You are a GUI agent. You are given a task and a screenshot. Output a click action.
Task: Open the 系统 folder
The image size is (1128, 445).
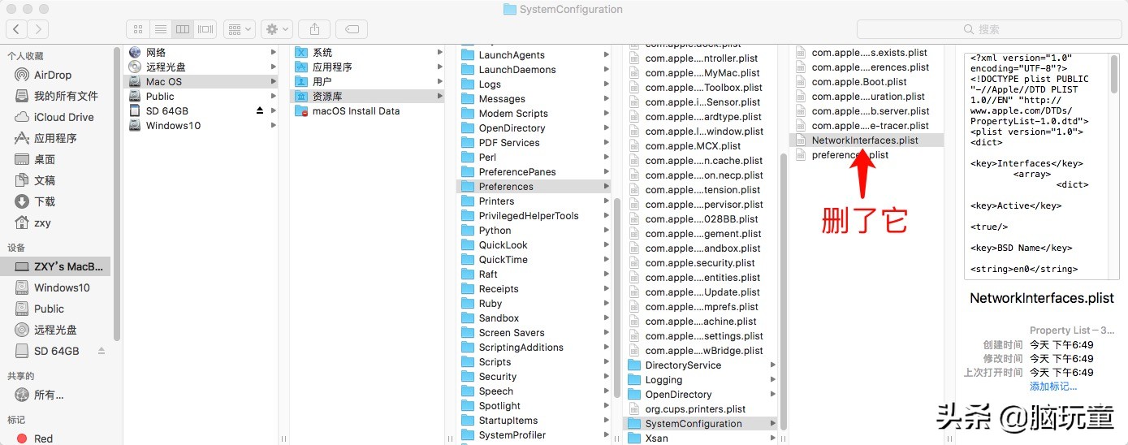pyautogui.click(x=367, y=52)
